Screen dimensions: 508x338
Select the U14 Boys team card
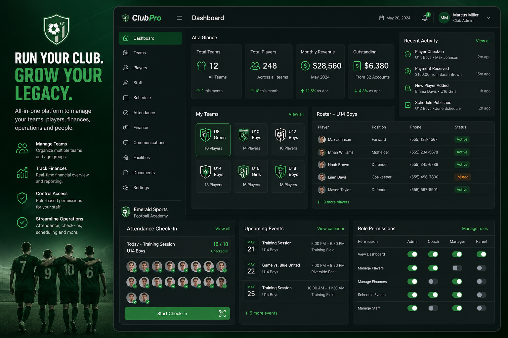pos(213,176)
